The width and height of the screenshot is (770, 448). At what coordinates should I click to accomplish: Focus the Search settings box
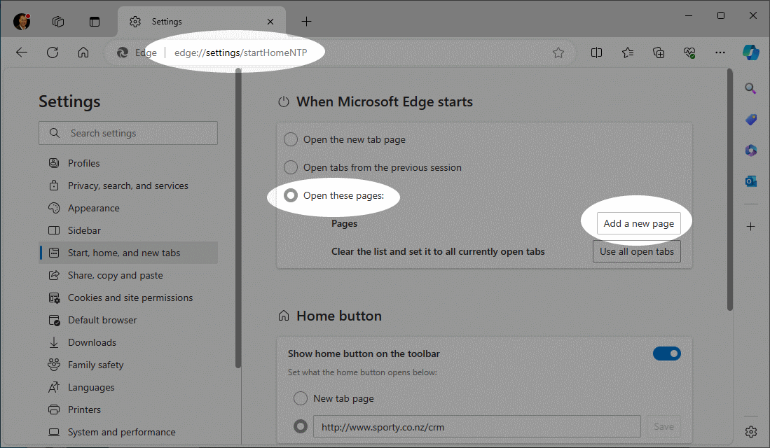(128, 133)
